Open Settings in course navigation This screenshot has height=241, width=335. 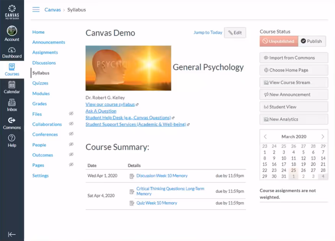pos(41,176)
